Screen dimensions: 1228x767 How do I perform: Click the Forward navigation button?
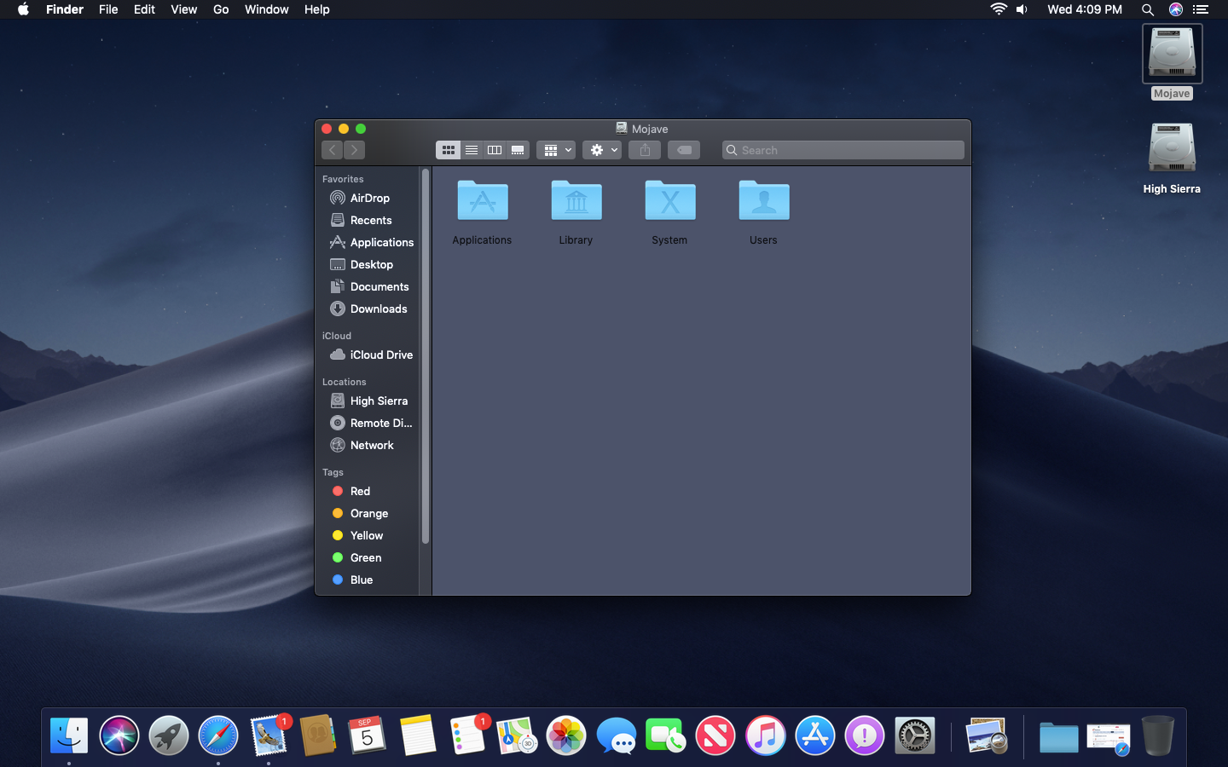pos(355,150)
